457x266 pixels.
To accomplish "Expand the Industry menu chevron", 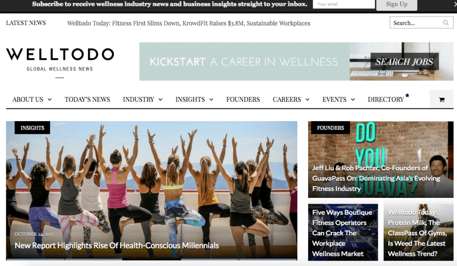I will tap(161, 100).
